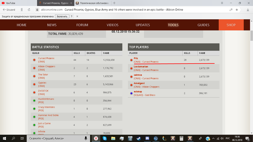Open Just a Game guild link

[44, 123]
